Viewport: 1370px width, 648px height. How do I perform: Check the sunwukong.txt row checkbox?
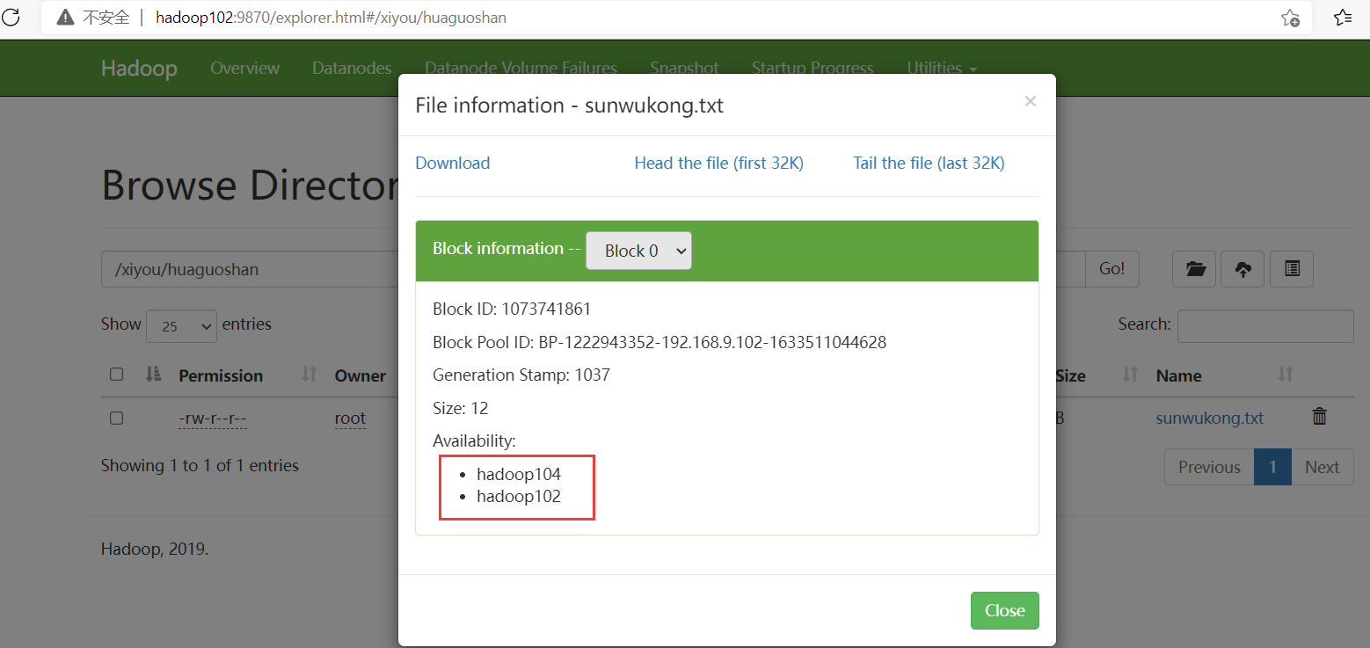[116, 419]
